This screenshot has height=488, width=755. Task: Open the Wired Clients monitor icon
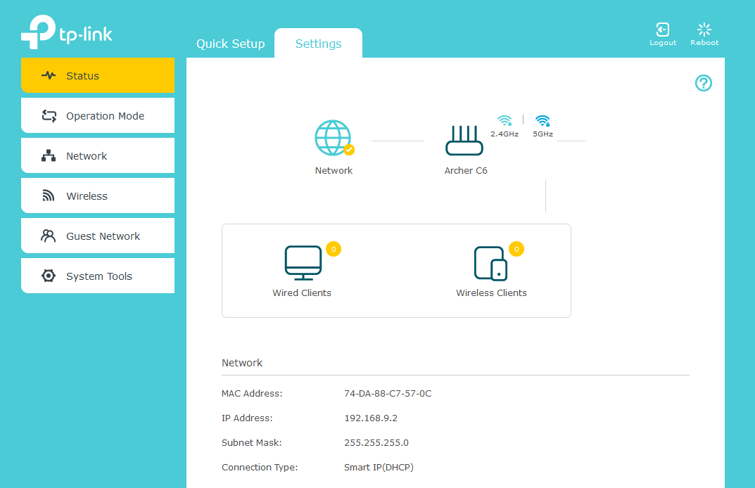click(303, 264)
